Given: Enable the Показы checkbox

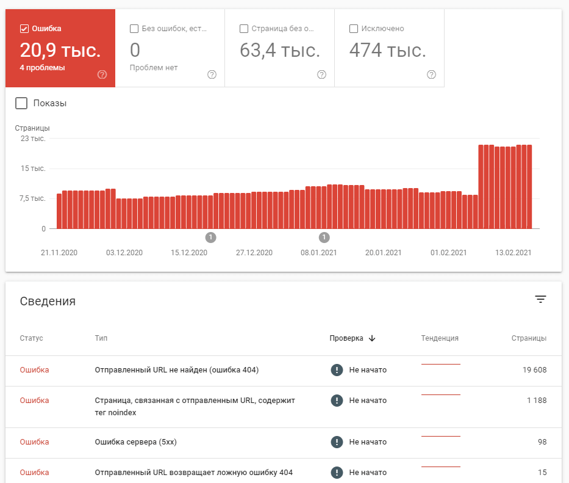Looking at the screenshot, I should click(x=21, y=103).
